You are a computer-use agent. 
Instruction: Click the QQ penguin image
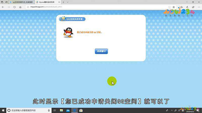click(x=68, y=33)
